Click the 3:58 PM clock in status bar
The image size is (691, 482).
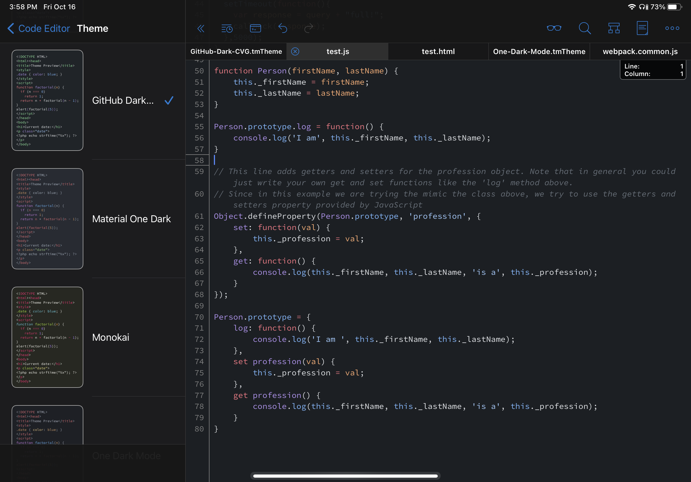point(23,7)
